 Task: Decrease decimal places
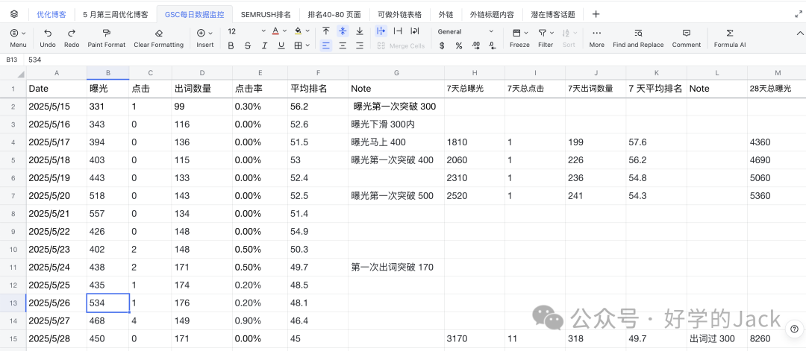493,45
